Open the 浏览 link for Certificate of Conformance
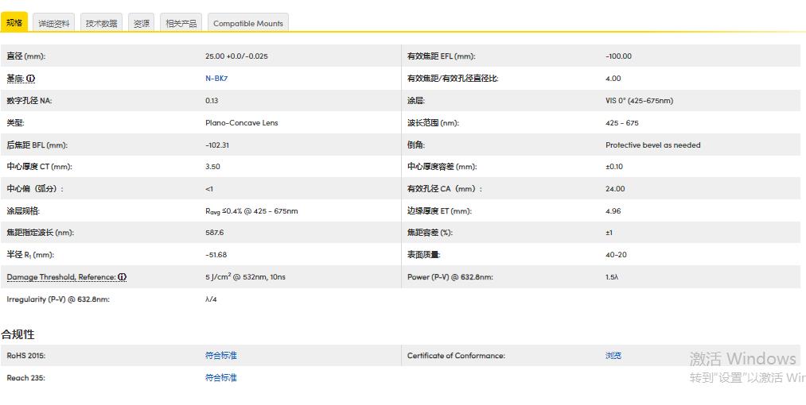Screen dimensions: 806x405 (x=613, y=356)
